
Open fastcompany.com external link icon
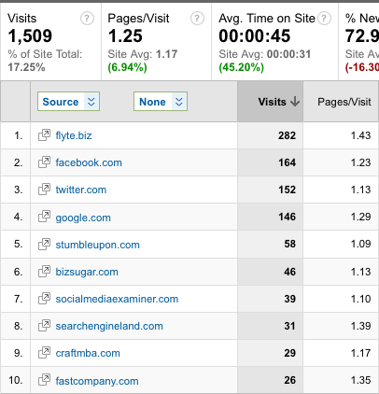[44, 380]
